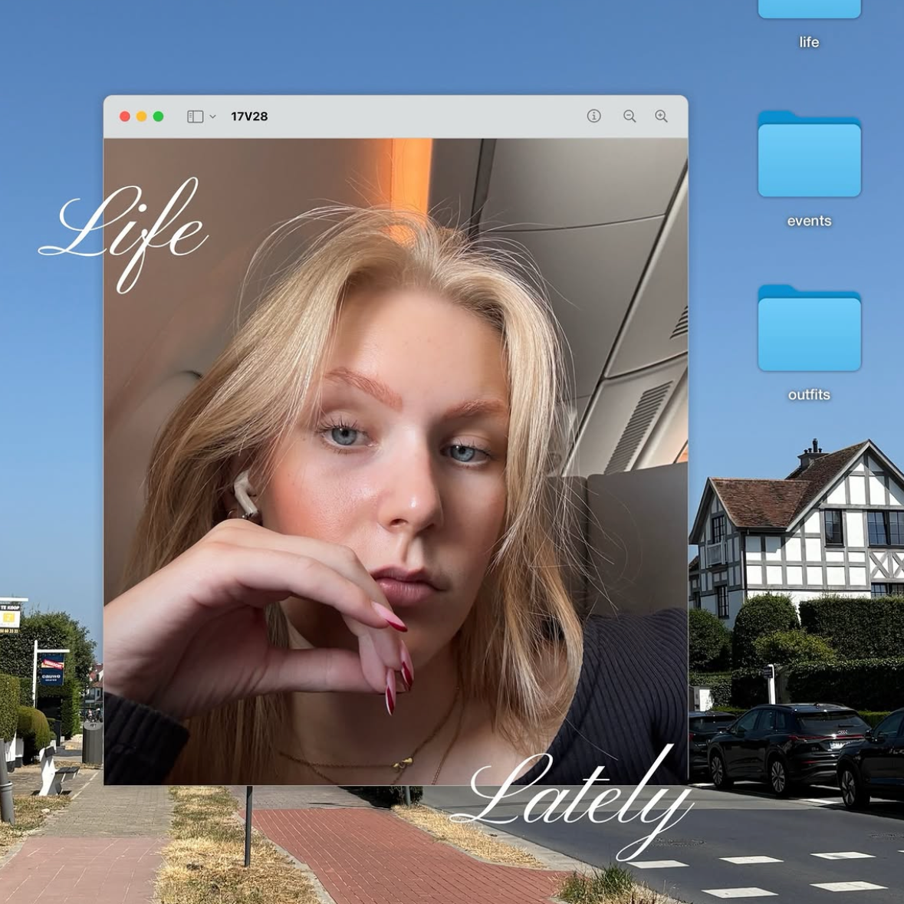
Task: Open the info inspector icon
Action: pos(593,116)
